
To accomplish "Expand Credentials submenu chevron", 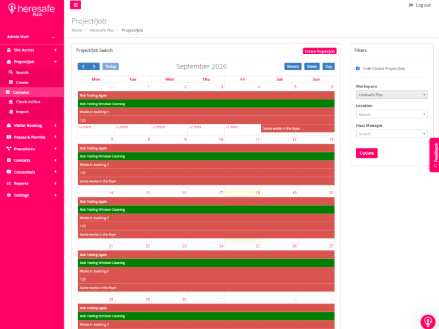I will click(x=55, y=172).
